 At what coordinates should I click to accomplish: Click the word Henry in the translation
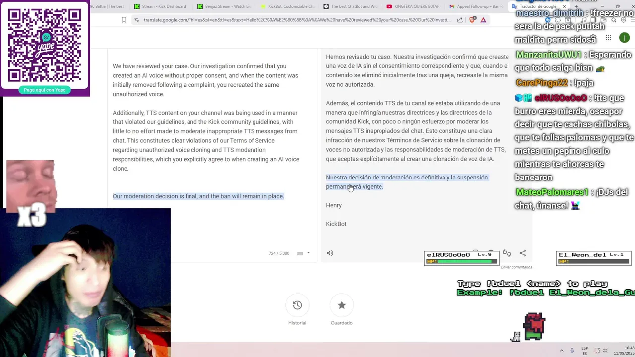[x=334, y=205]
